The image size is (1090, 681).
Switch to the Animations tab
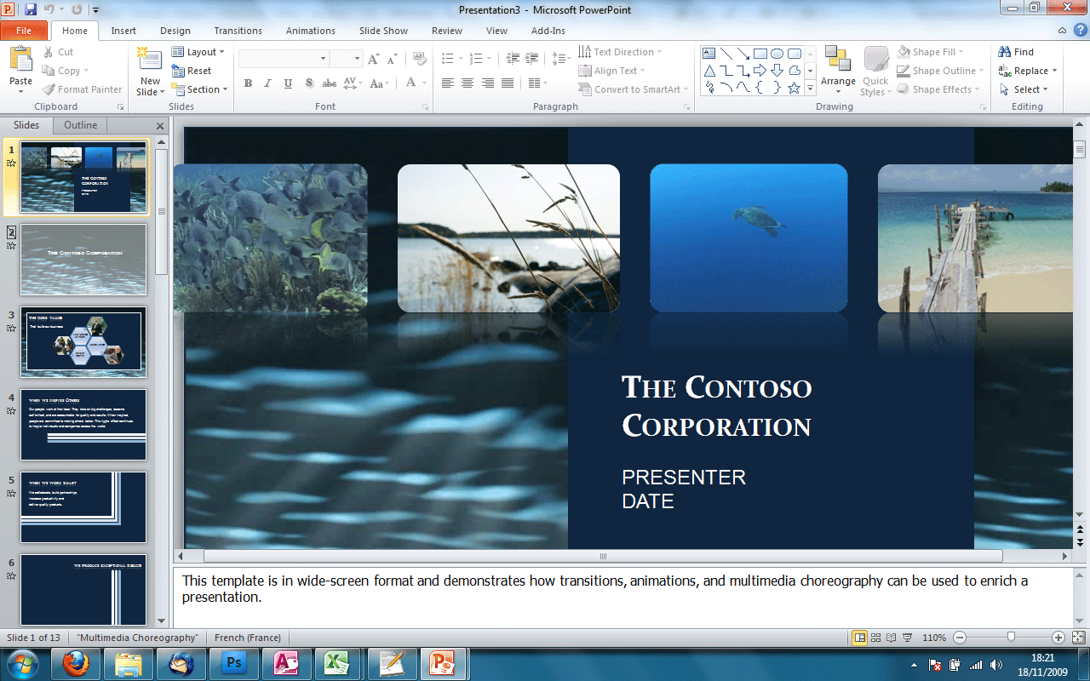click(x=311, y=31)
